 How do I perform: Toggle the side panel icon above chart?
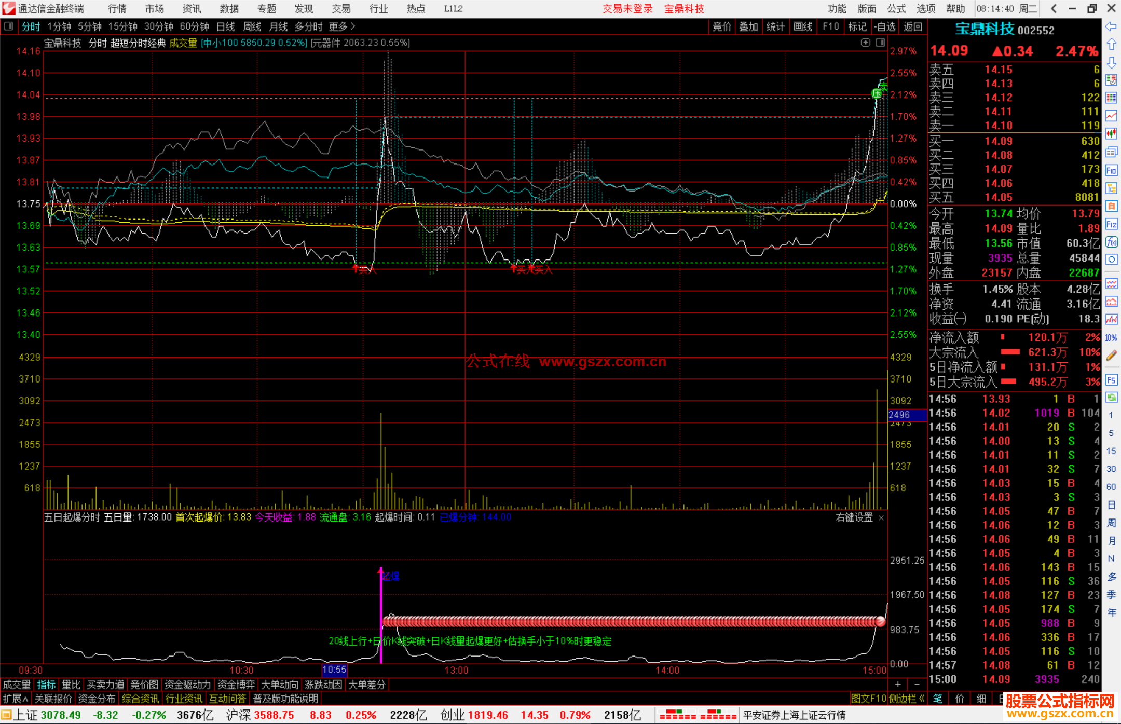tap(881, 43)
